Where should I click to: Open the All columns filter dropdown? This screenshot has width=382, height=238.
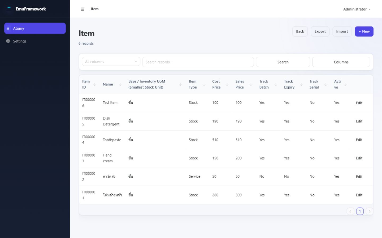pyautogui.click(x=111, y=62)
